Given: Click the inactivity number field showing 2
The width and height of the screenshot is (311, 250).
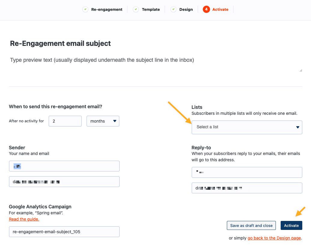Looking at the screenshot, I should point(65,121).
